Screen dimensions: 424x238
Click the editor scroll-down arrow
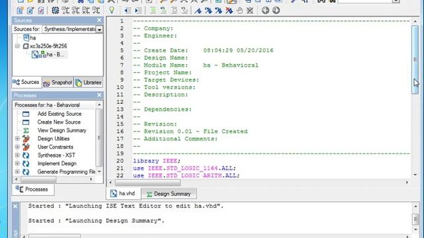(x=415, y=175)
